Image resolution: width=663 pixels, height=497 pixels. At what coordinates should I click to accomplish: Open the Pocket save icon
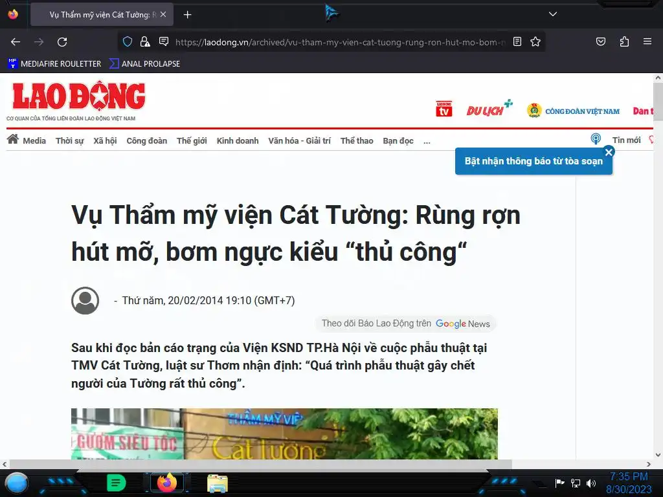point(601,41)
